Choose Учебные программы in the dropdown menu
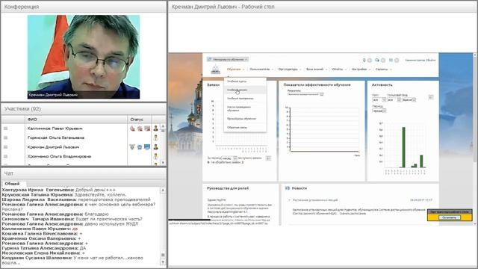Screen dimensions: 478x269 click(x=245, y=99)
